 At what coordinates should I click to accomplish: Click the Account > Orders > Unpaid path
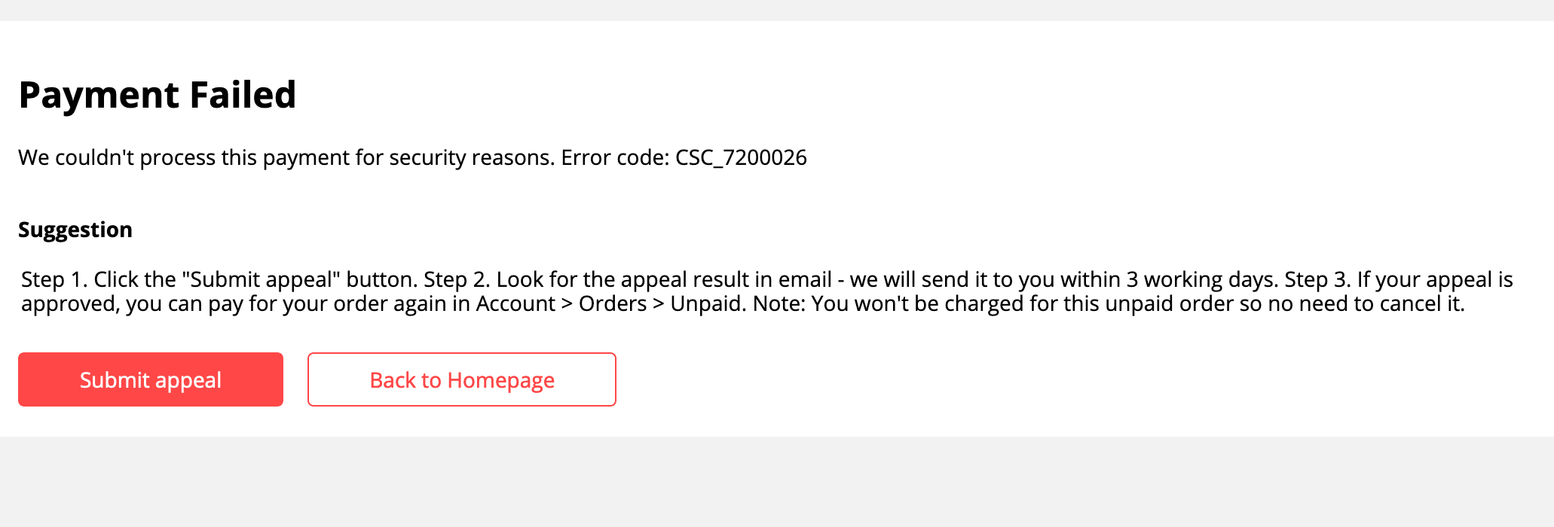tap(611, 303)
